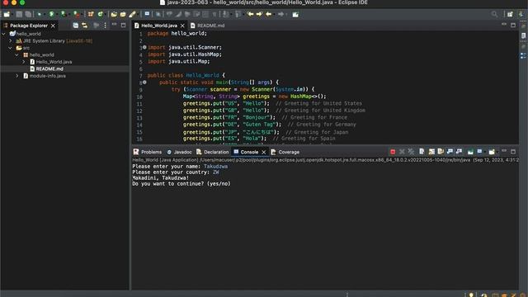Screen dimensions: 528x297
Task: Click the Toggle Word Wrap blue toolbar icon
Action: point(147,14)
